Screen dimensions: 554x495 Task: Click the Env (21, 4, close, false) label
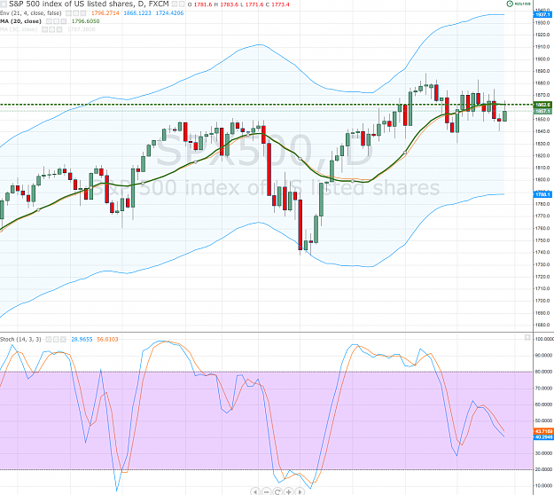click(31, 13)
